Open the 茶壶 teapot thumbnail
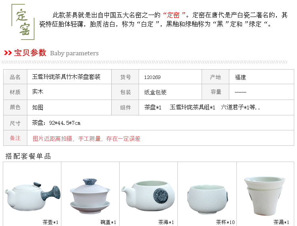 32,196
